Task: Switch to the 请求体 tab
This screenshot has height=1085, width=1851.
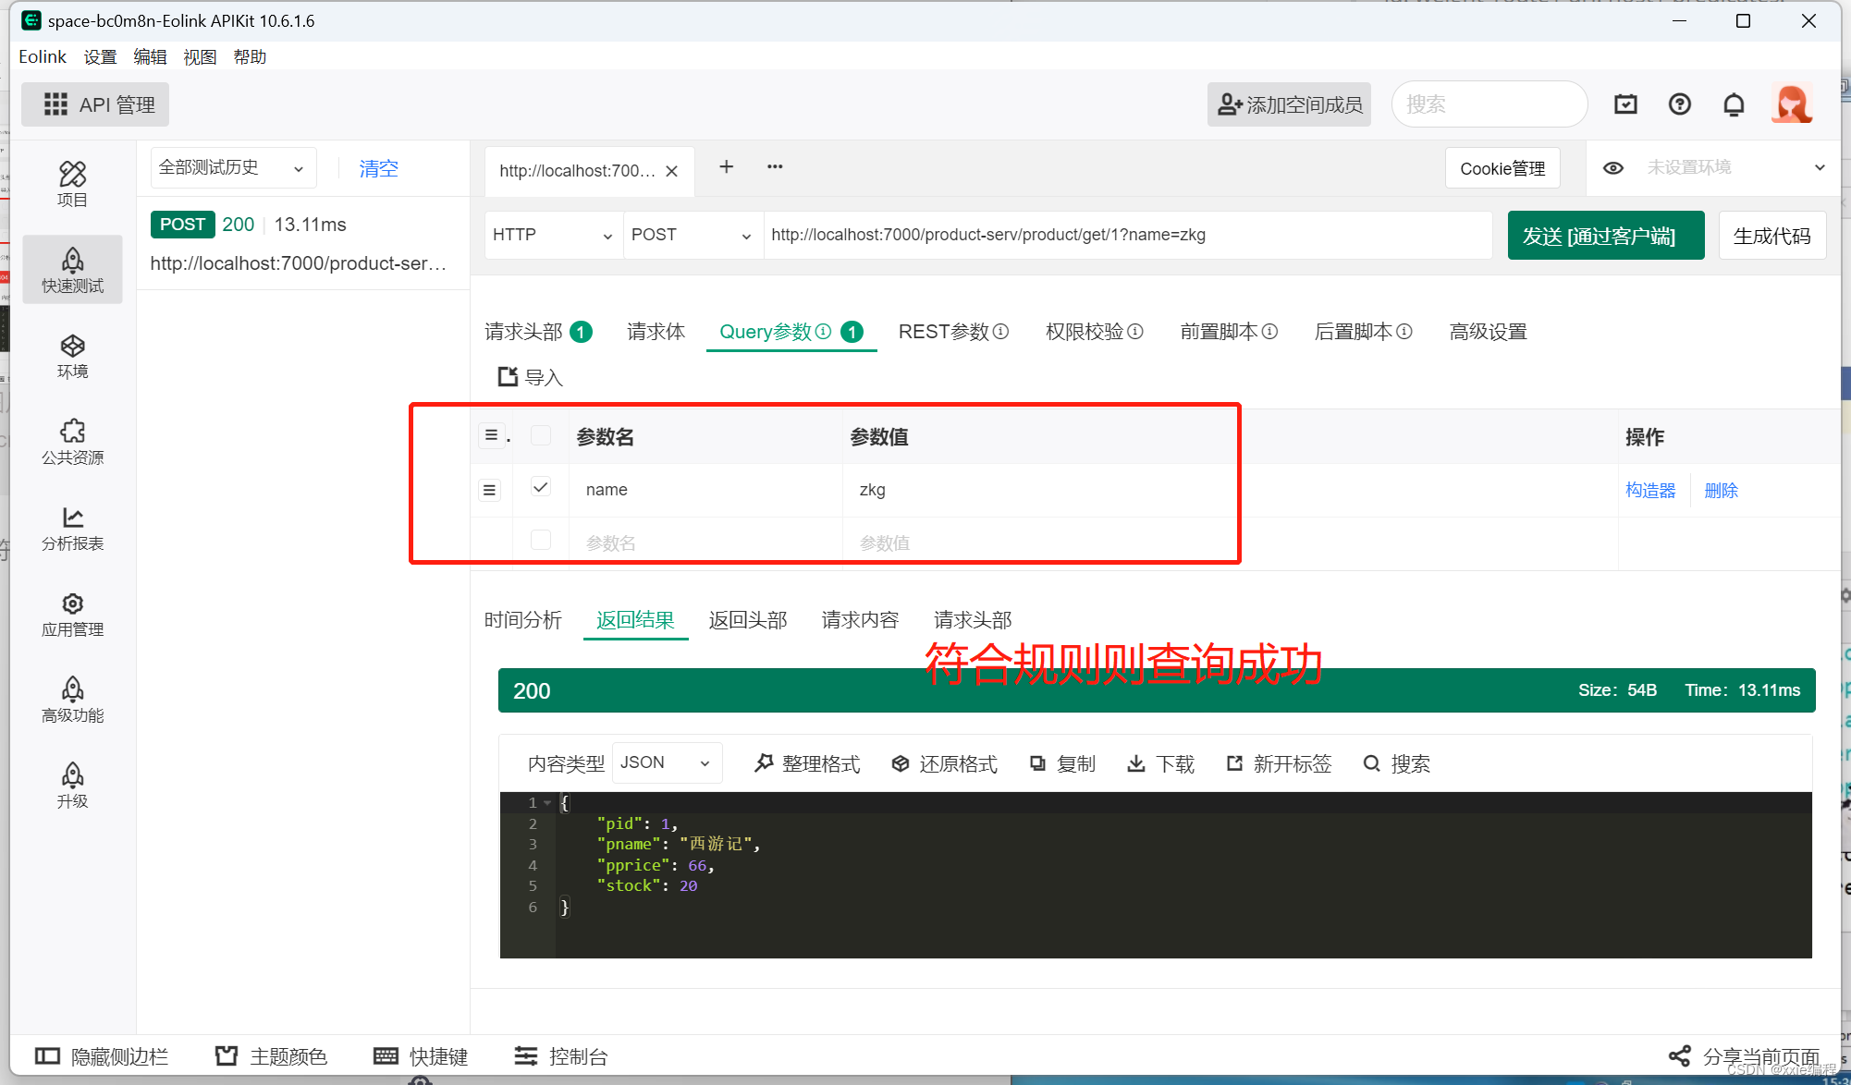Action: pyautogui.click(x=656, y=332)
